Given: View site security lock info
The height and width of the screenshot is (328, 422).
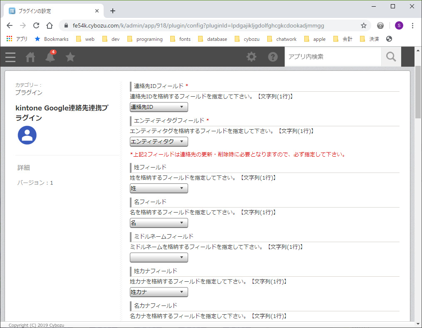Looking at the screenshot, I should click(x=66, y=25).
